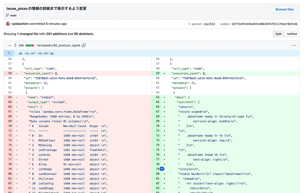The height and width of the screenshot is (193, 304).
Task: Open the file options three-dot menu
Action: point(294,45)
